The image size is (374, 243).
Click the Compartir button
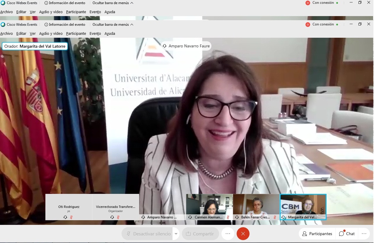(x=200, y=234)
